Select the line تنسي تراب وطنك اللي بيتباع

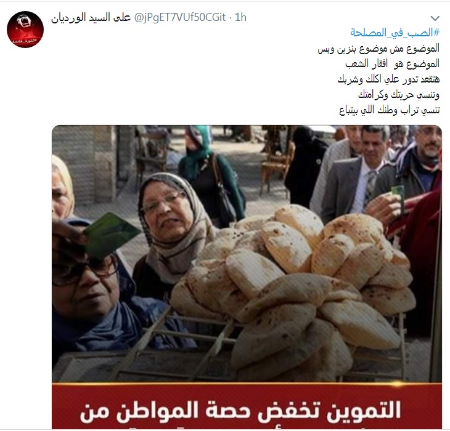(x=390, y=110)
